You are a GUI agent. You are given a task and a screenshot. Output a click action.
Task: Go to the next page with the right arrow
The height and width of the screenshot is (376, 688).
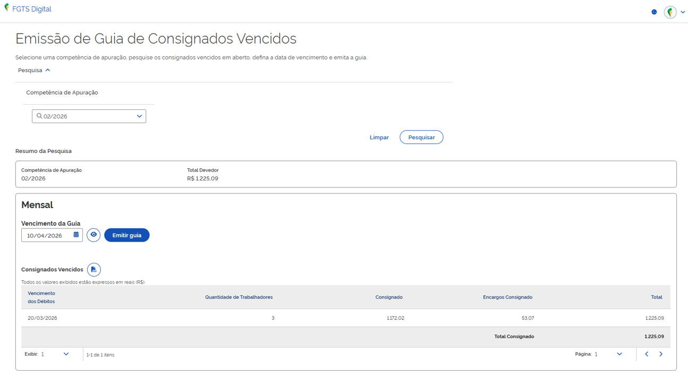click(x=661, y=354)
